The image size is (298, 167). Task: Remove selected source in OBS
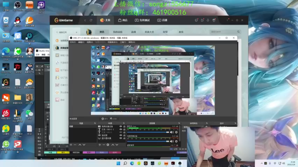(104, 145)
